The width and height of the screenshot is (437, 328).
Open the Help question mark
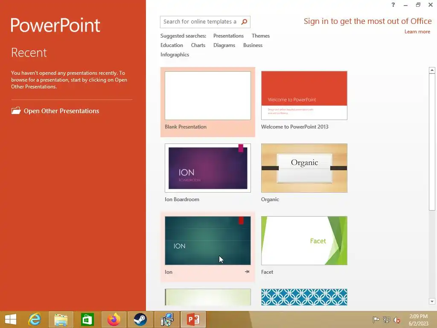point(393,5)
